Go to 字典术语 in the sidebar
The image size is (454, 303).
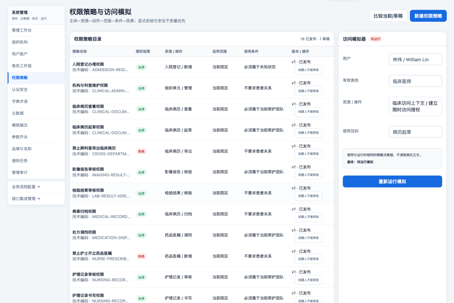click(36, 101)
